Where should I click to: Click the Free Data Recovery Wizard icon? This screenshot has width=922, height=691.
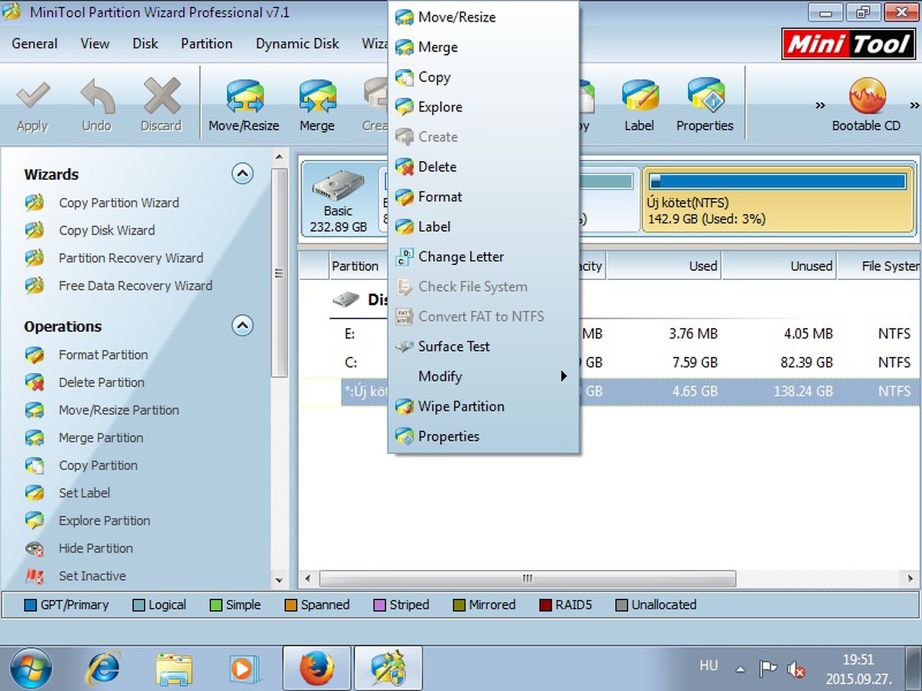(x=35, y=286)
